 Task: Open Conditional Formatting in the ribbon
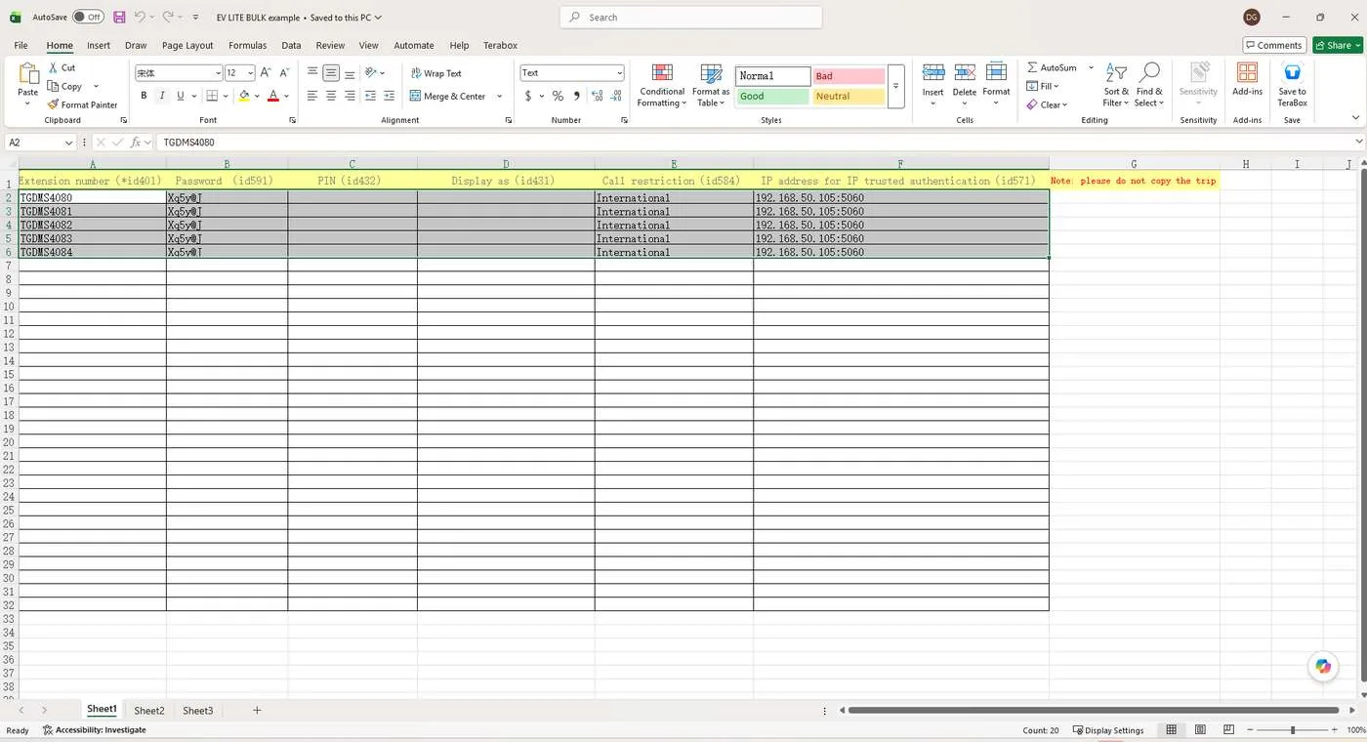tap(662, 85)
